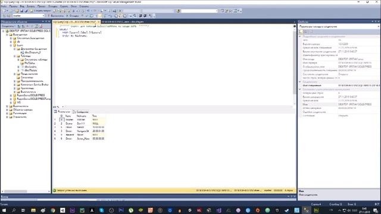Select the Репликация folder in the tree
This screenshot has width=381, height=214.
pos(20,114)
